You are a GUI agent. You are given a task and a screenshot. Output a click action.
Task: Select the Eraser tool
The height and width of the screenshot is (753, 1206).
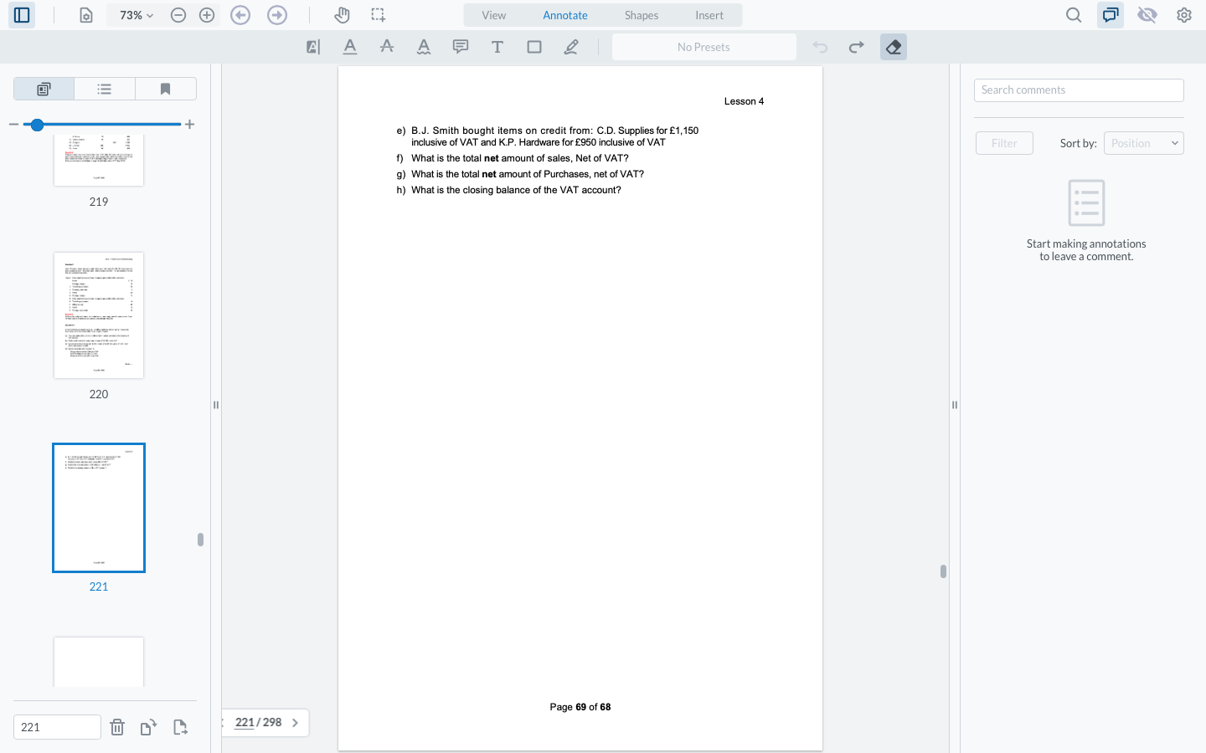(894, 47)
